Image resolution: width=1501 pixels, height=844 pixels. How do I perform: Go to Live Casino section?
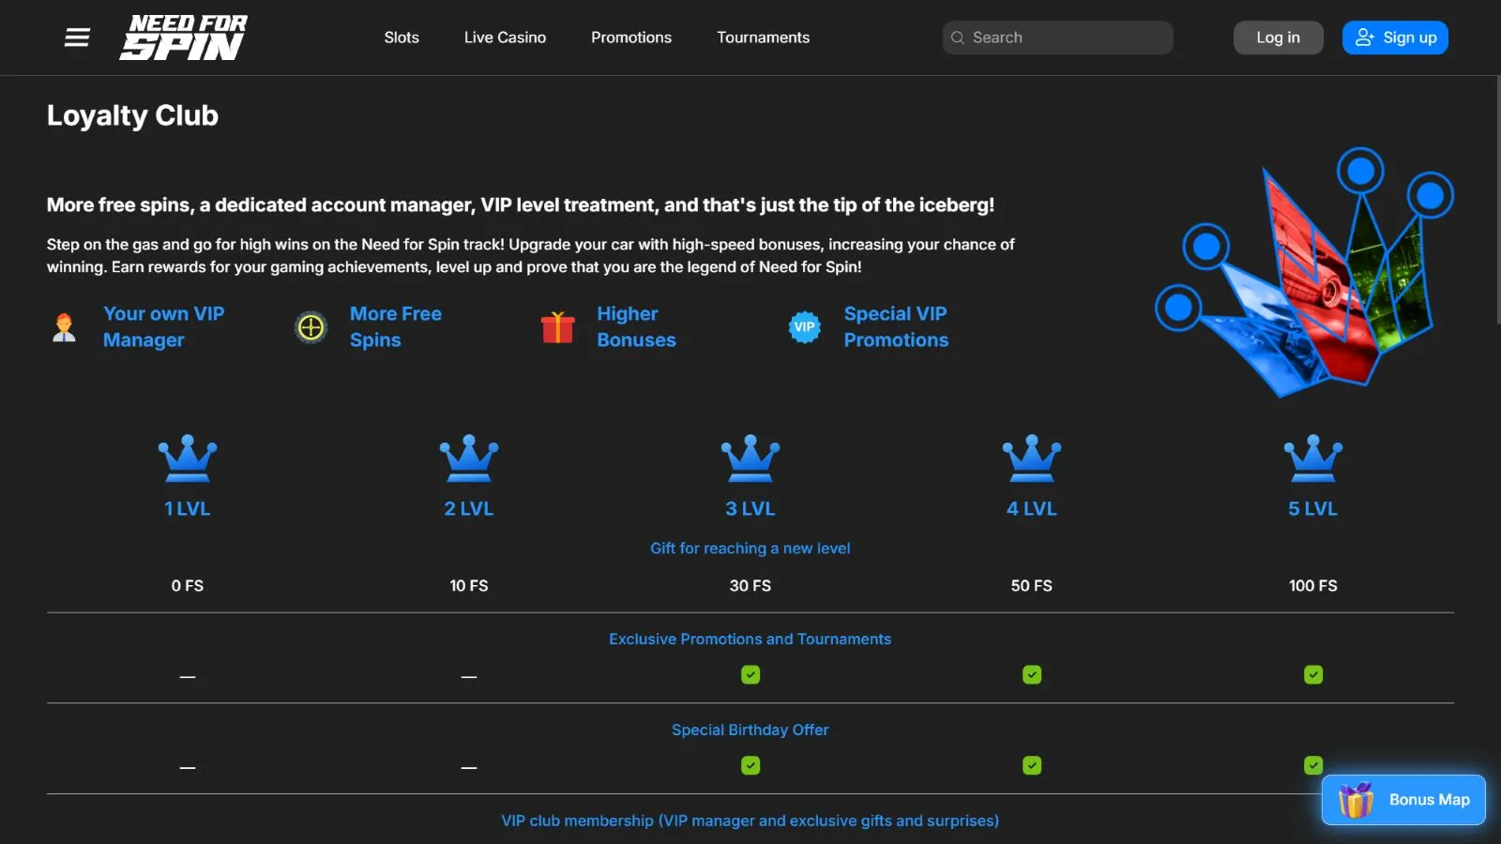pyautogui.click(x=505, y=38)
